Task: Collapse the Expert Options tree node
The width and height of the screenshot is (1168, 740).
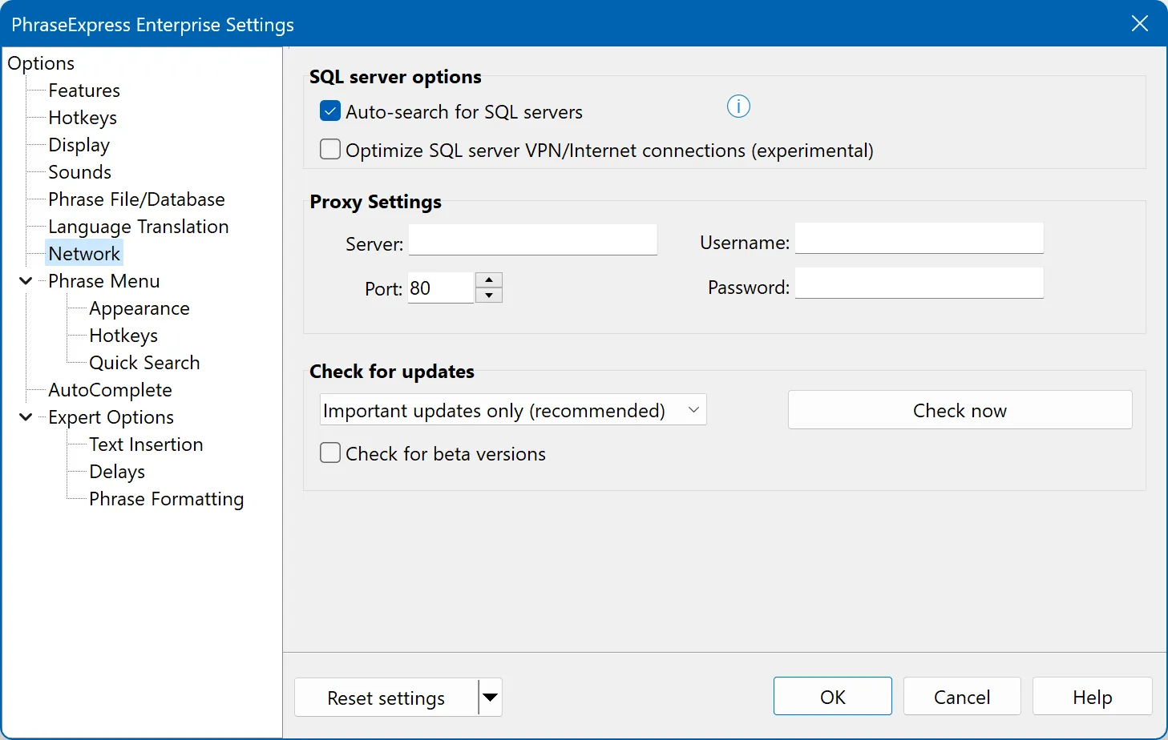Action: pyautogui.click(x=26, y=417)
